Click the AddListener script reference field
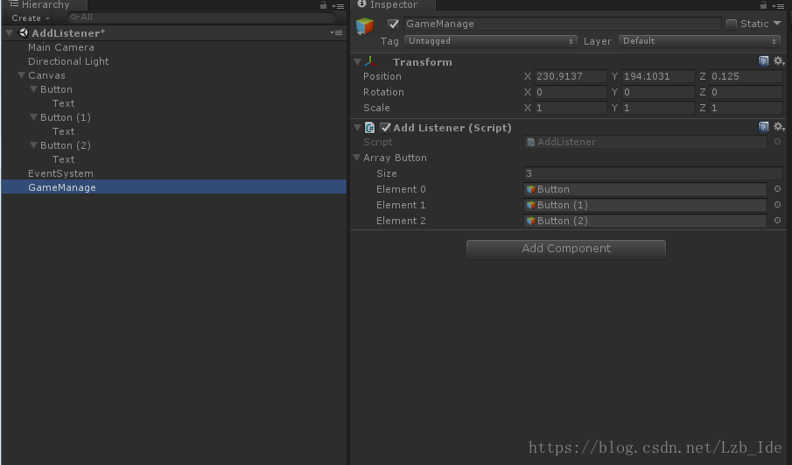The image size is (792, 465). 645,142
